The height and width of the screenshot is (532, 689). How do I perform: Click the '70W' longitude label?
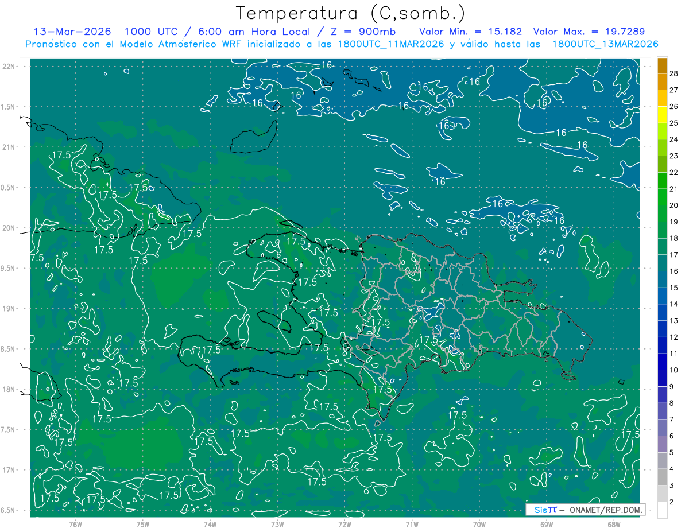(x=479, y=525)
